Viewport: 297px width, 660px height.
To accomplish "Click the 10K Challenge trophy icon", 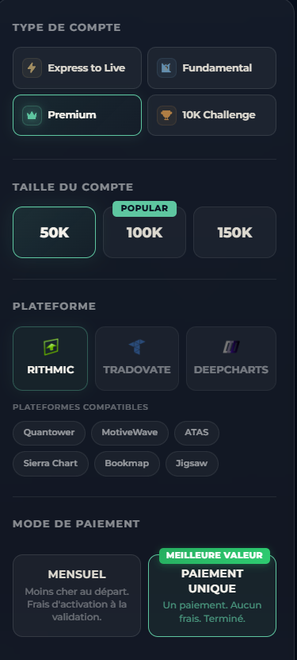I will click(x=166, y=115).
